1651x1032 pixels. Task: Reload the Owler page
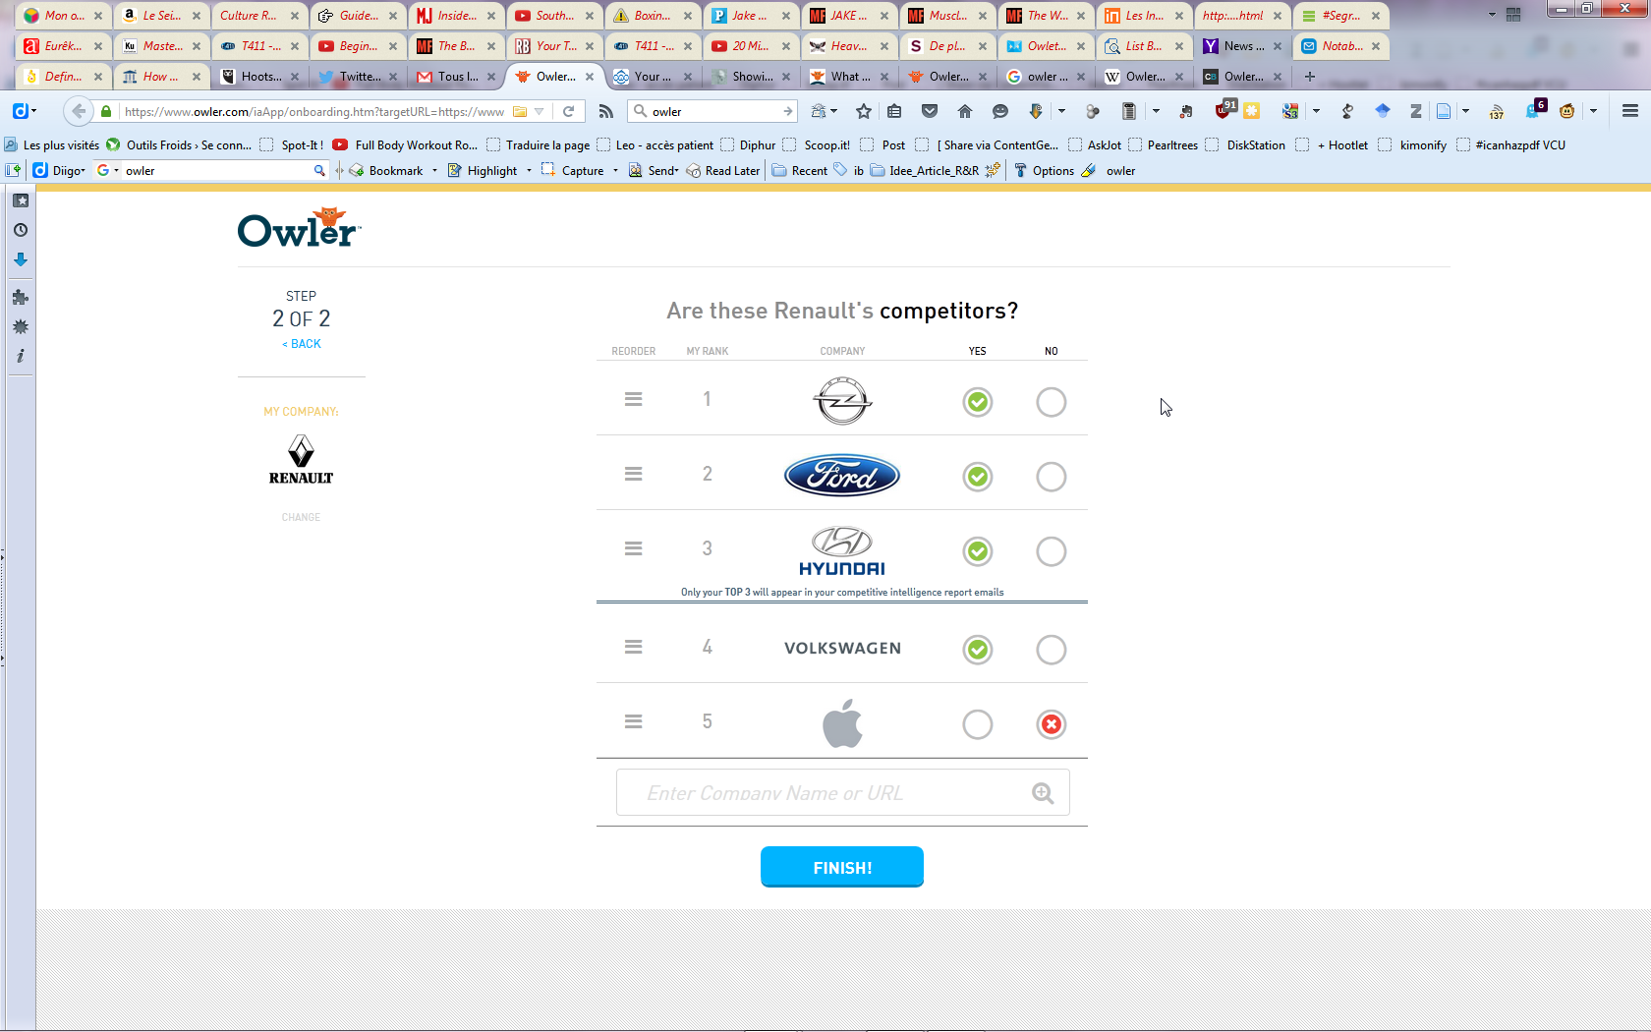point(568,111)
